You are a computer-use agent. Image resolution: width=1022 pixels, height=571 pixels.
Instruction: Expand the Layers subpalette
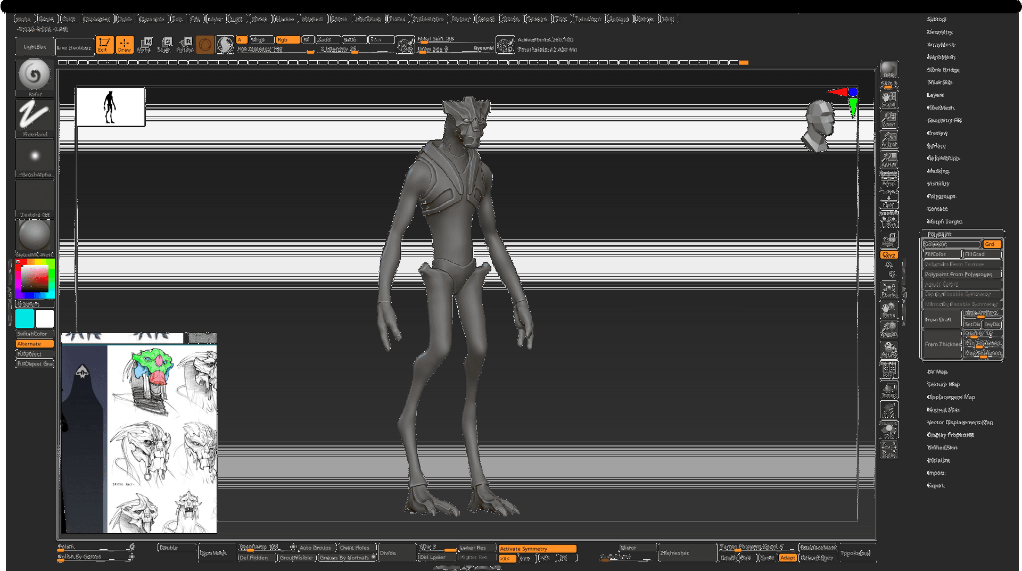(935, 95)
